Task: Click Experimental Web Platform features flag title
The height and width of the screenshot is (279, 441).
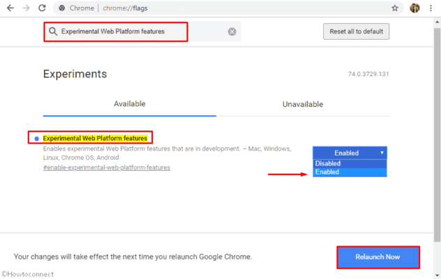Action: click(x=95, y=138)
